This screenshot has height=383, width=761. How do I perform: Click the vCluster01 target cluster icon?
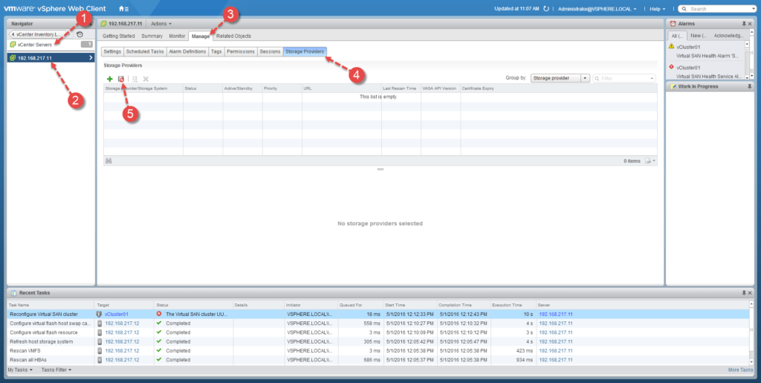pyautogui.click(x=100, y=314)
